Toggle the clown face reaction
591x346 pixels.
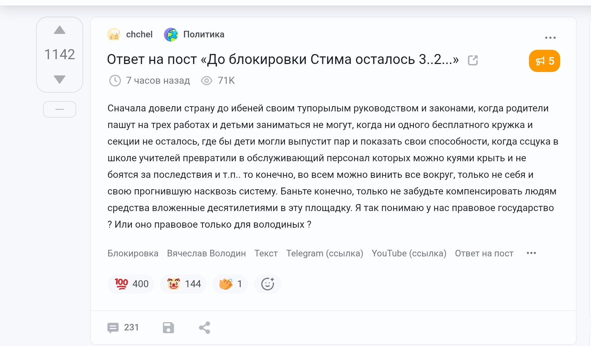tap(183, 284)
